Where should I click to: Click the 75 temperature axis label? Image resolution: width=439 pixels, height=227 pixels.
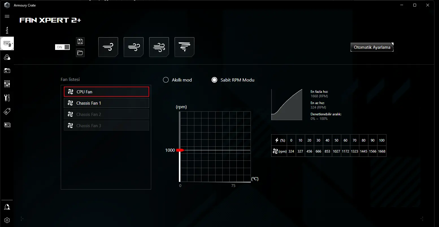point(233,186)
